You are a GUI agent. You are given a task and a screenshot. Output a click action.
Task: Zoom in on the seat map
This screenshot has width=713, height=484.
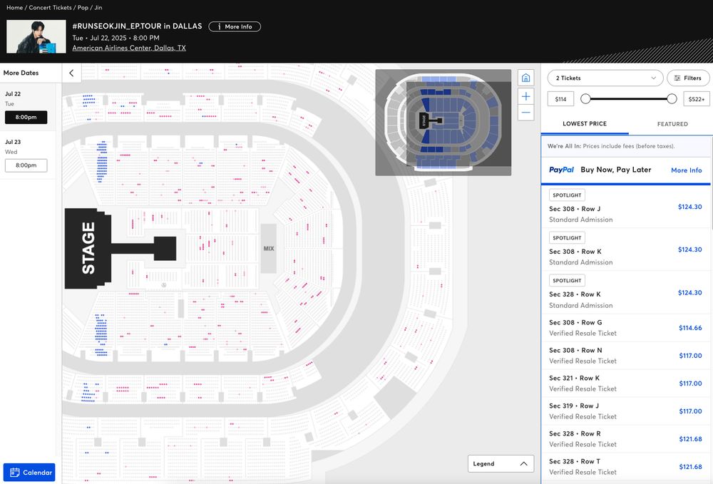coord(525,96)
